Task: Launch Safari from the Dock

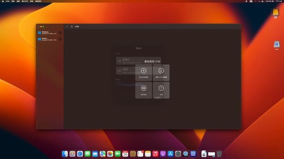Action: click(x=80, y=154)
